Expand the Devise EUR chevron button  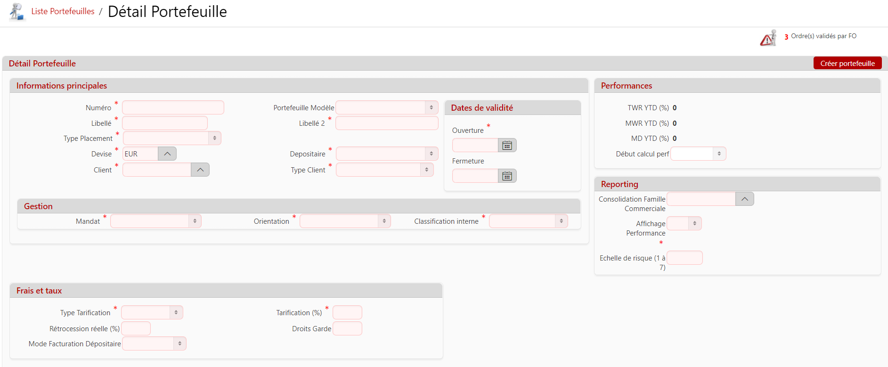tap(167, 154)
